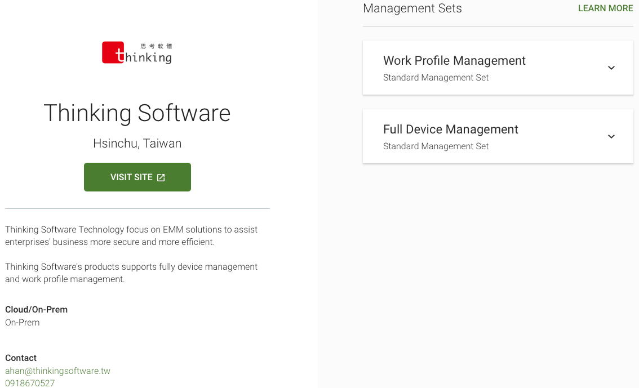Viewport: 639px width, 388px height.
Task: Expand Full Device Management using its chevron
Action: click(x=611, y=136)
